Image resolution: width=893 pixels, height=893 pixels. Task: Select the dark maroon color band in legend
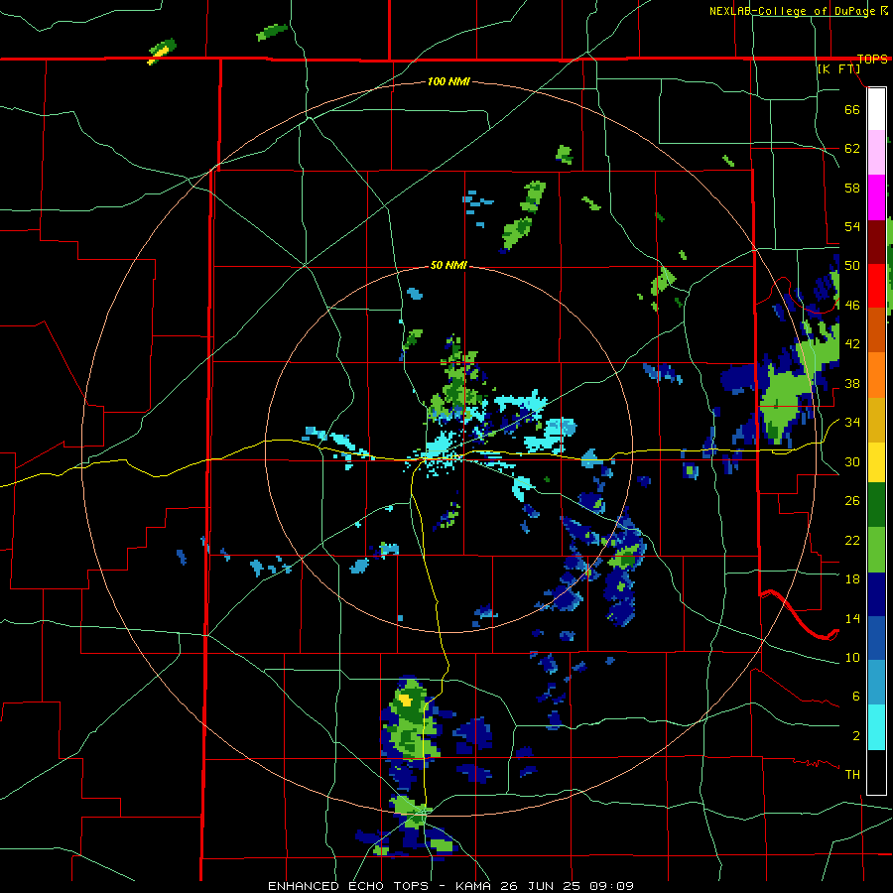click(x=876, y=241)
